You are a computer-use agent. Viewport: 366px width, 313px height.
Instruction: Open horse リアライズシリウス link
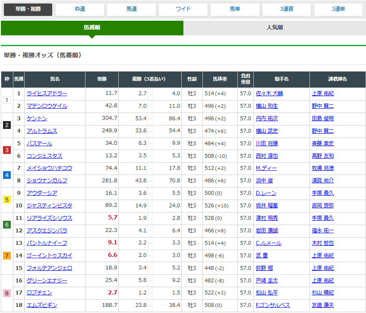[x=50, y=218]
